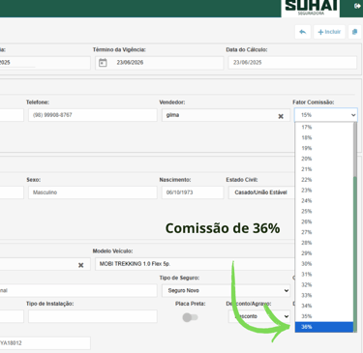Viewport: 363px width, 353px height.
Task: Open the Desconto/Agravo dropdown
Action: pos(259,316)
